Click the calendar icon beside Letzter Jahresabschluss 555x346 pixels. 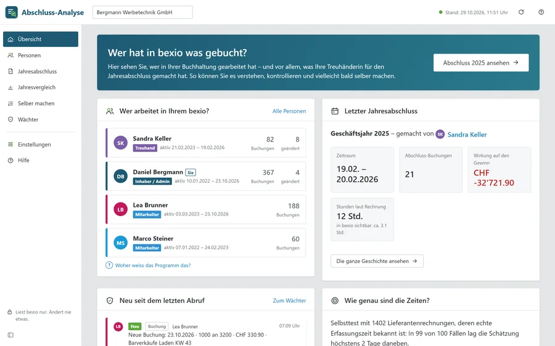coord(335,111)
